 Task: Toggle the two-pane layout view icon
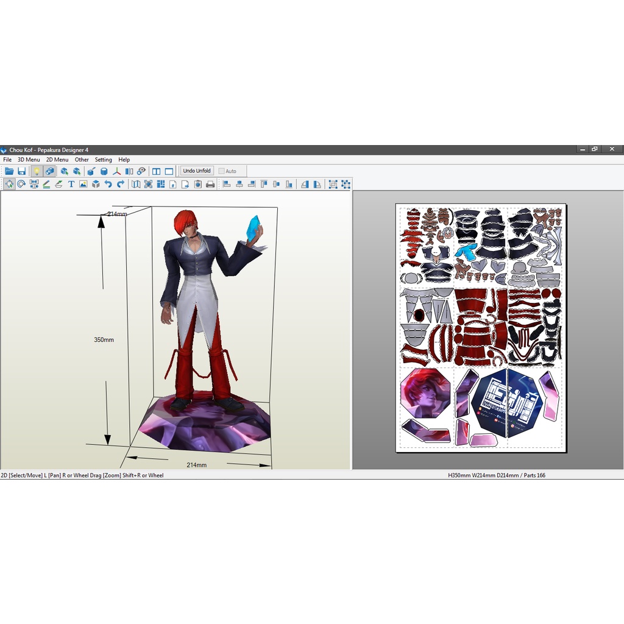tap(156, 171)
